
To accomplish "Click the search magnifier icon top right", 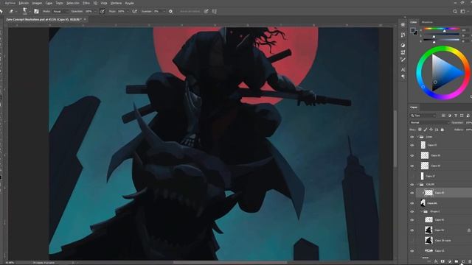I will pos(455,11).
